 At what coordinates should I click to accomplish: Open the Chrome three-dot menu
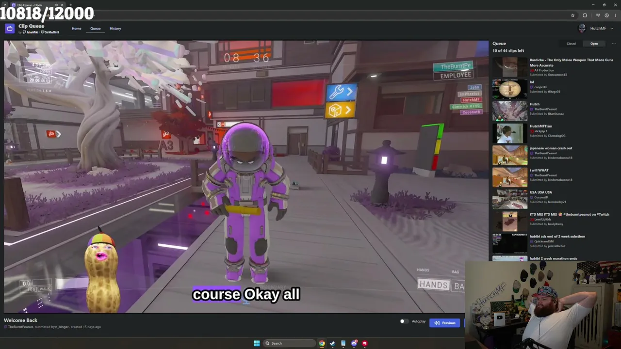click(x=615, y=16)
